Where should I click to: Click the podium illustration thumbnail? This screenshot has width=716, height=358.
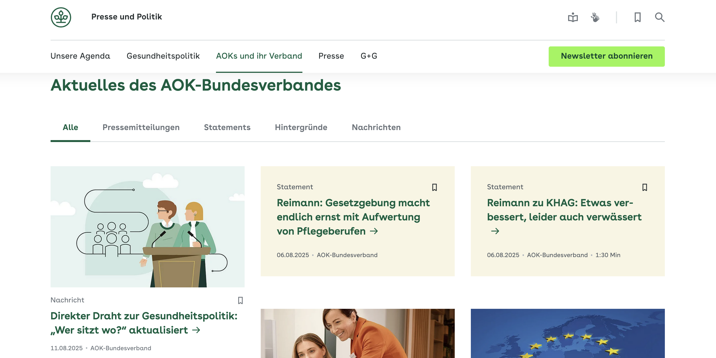coord(148,227)
